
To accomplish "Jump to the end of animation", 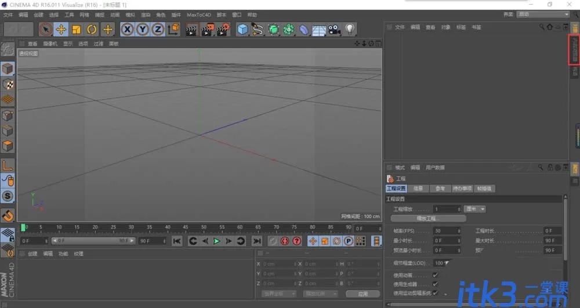I will pos(257,241).
